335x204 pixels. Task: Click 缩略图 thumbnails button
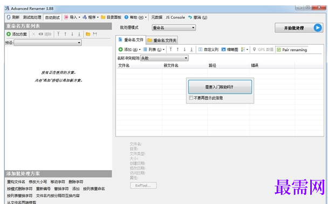coord(230,50)
